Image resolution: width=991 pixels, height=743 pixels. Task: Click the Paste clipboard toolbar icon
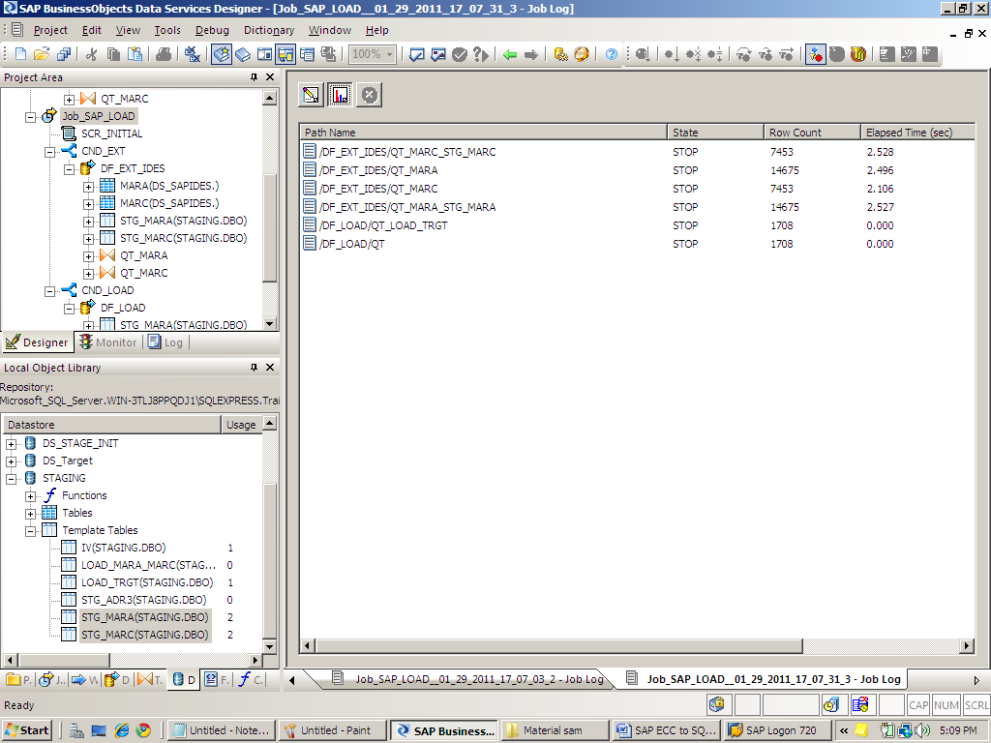click(x=135, y=54)
